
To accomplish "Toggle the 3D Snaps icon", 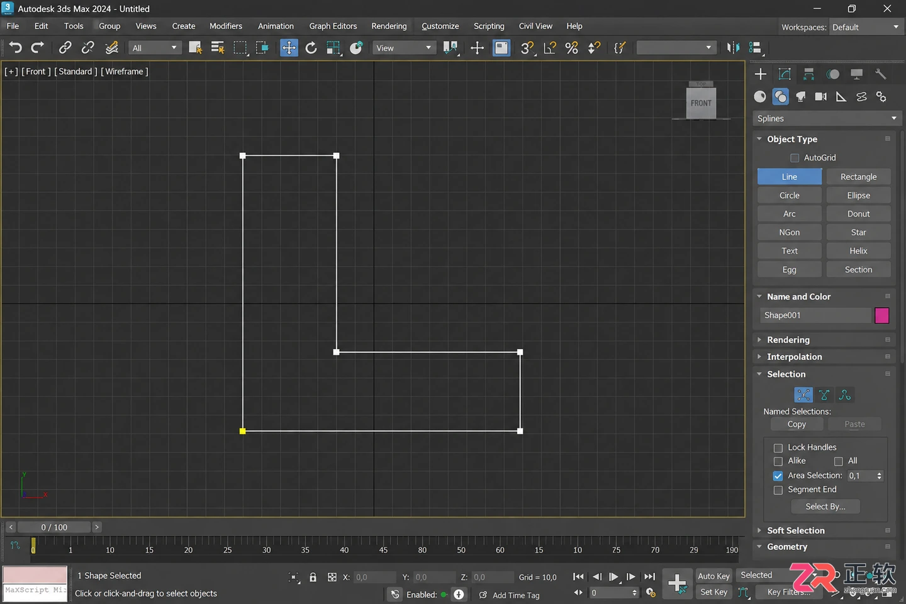I will [x=527, y=48].
